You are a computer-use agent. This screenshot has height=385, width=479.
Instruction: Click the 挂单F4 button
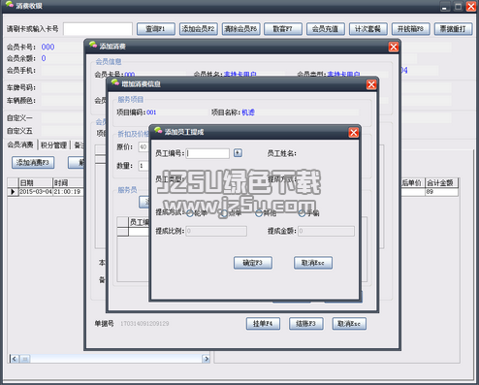(263, 324)
